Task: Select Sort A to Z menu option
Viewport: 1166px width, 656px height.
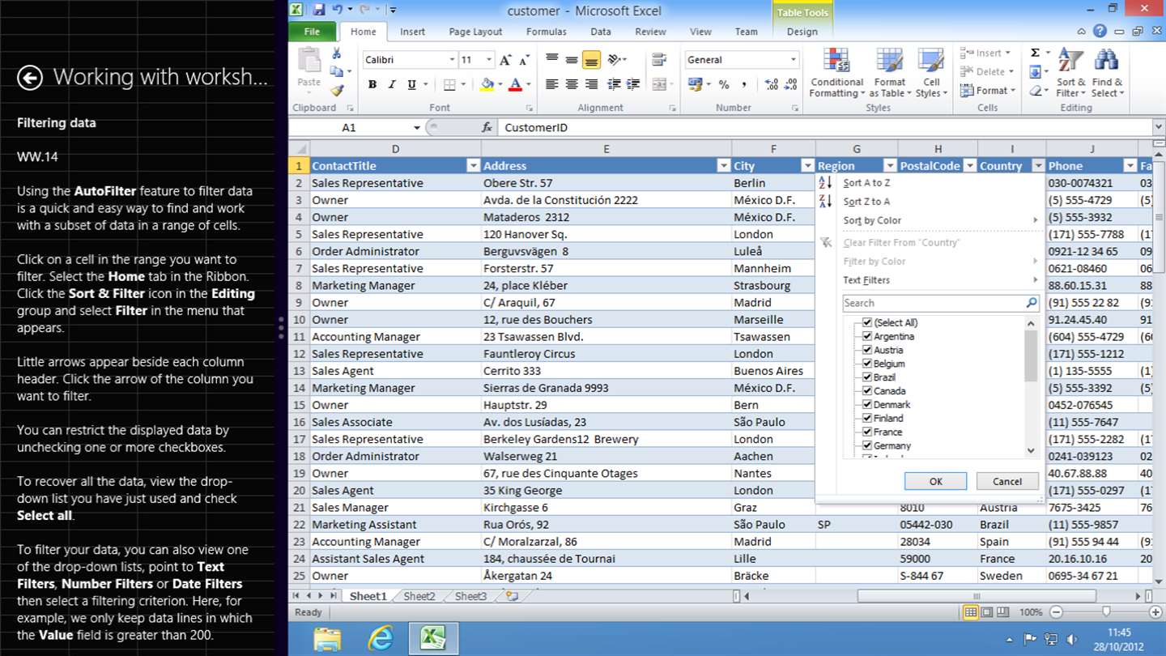Action: click(x=866, y=183)
